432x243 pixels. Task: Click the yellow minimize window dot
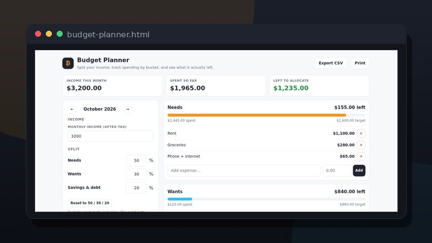[x=49, y=34]
